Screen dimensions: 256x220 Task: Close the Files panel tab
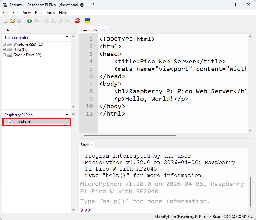[x=14, y=30]
